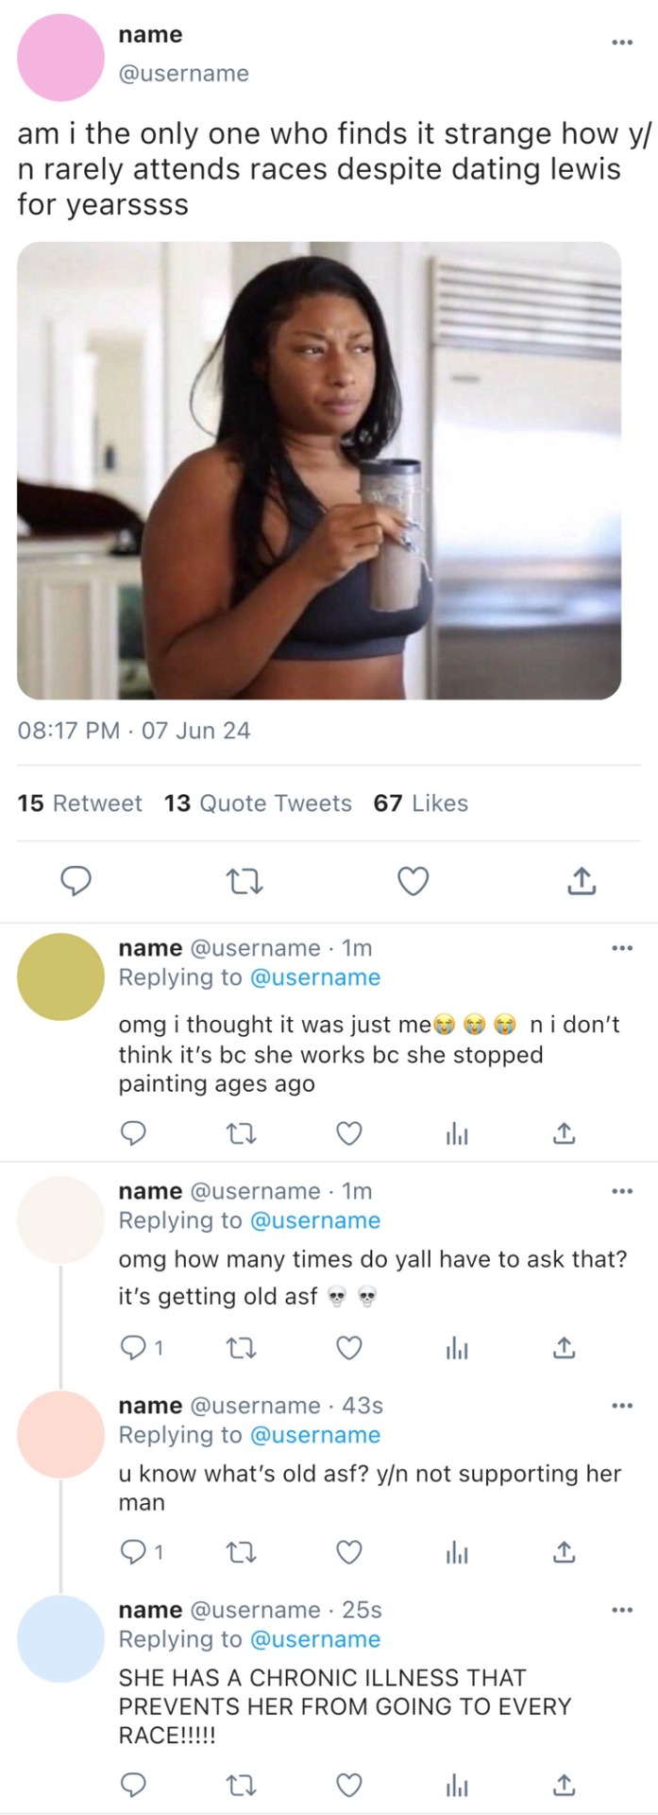The width and height of the screenshot is (658, 1815).
Task: Open the 15 Retweet list
Action: [79, 804]
